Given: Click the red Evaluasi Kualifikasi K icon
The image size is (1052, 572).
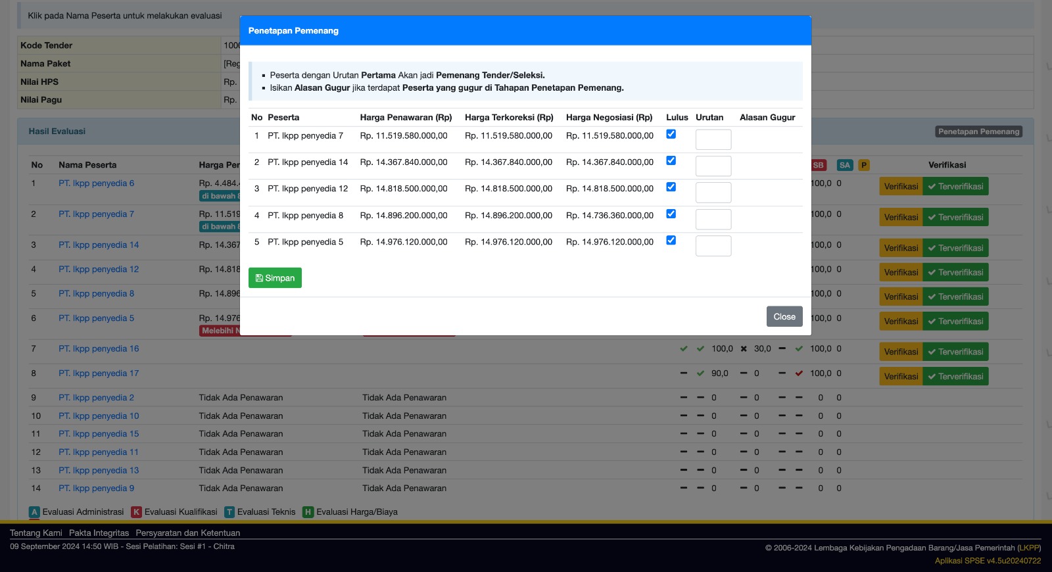Looking at the screenshot, I should tap(137, 512).
